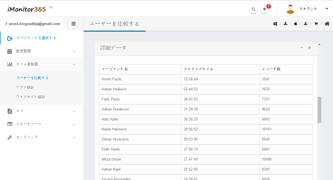Click the Windows logo icon
333x180 pixels.
click(x=275, y=24)
